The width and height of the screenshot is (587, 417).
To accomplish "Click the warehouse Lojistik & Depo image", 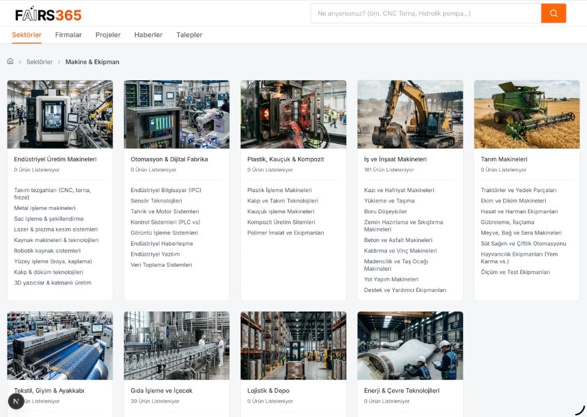I will [293, 345].
